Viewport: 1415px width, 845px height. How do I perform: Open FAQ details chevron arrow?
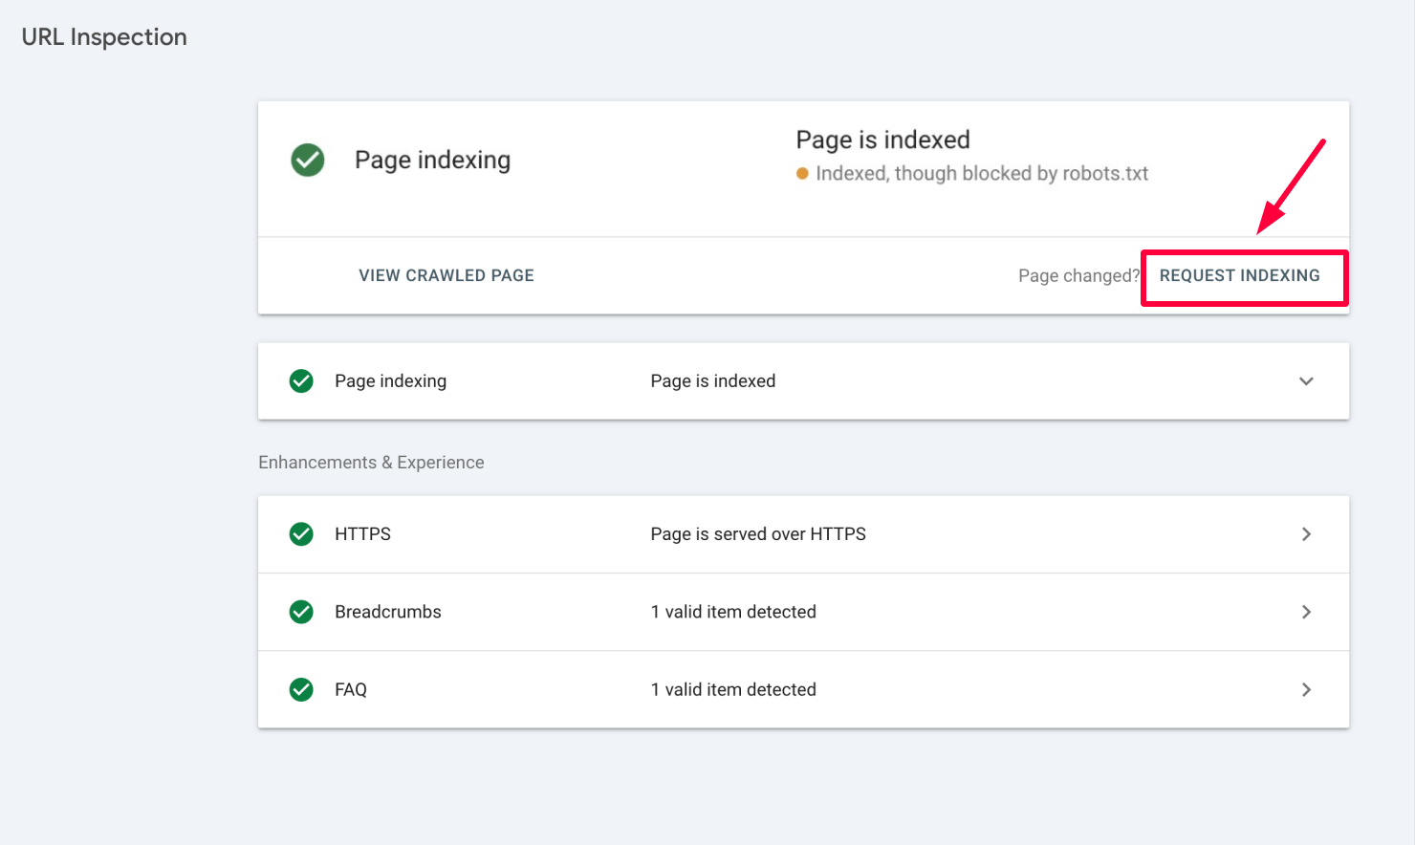click(x=1306, y=689)
